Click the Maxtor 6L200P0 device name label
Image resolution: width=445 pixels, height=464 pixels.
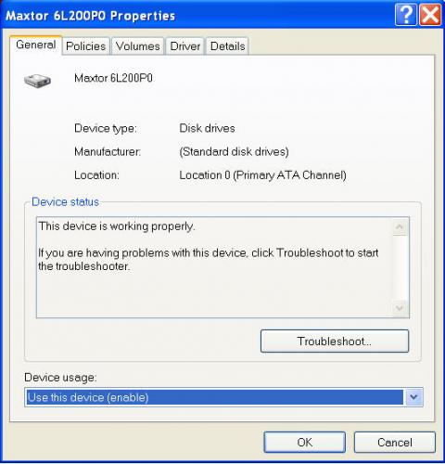pyautogui.click(x=113, y=78)
